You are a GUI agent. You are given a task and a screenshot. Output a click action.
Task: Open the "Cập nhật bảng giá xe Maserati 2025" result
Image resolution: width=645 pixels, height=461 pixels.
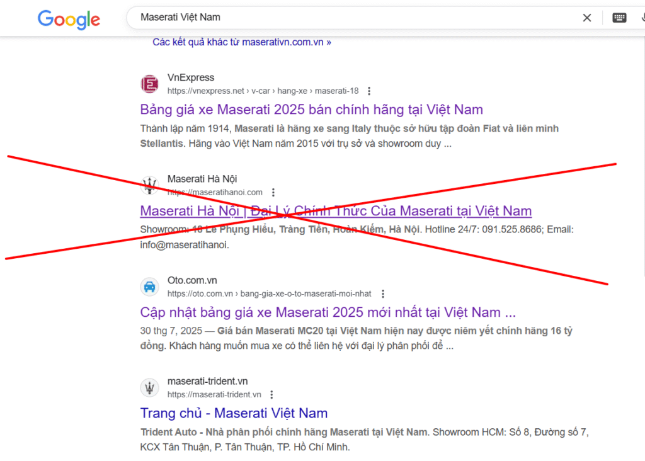coord(328,312)
